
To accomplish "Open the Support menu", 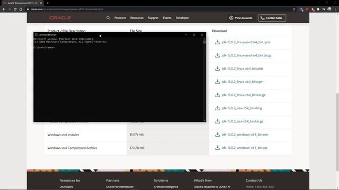I will pos(153,18).
